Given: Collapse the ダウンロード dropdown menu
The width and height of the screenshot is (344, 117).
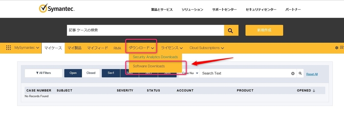Looking at the screenshot, I should tap(141, 48).
